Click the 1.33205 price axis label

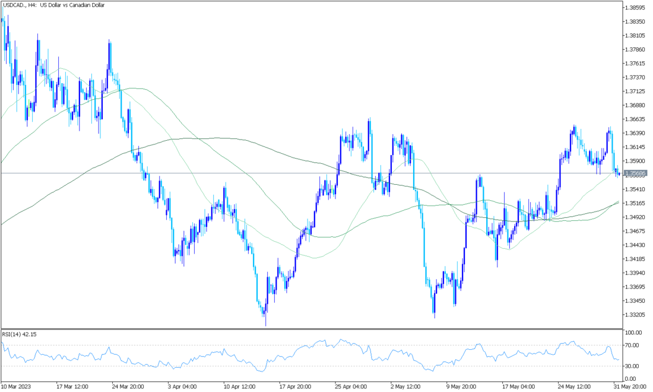pyautogui.click(x=636, y=315)
